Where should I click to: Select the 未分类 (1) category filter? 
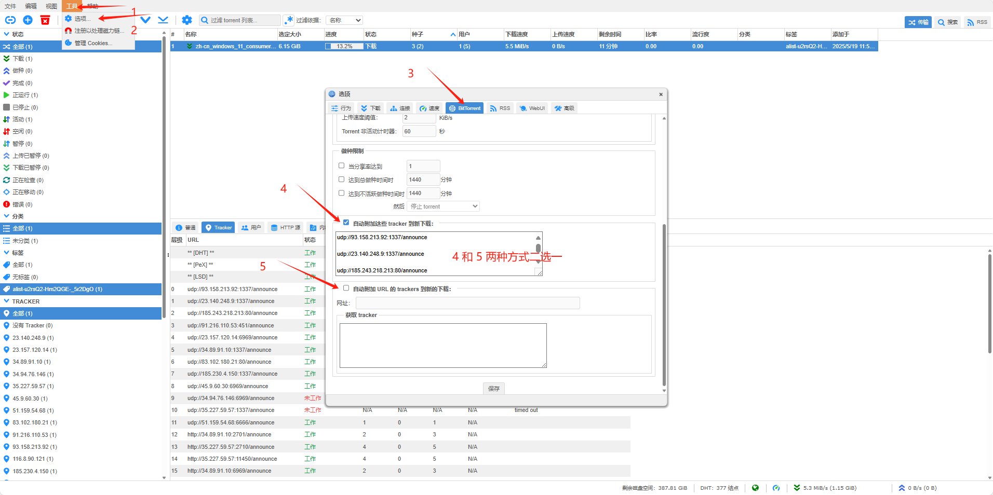point(81,241)
